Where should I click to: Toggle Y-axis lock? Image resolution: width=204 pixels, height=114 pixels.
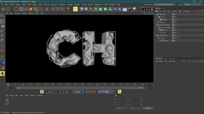[x=58, y=9]
